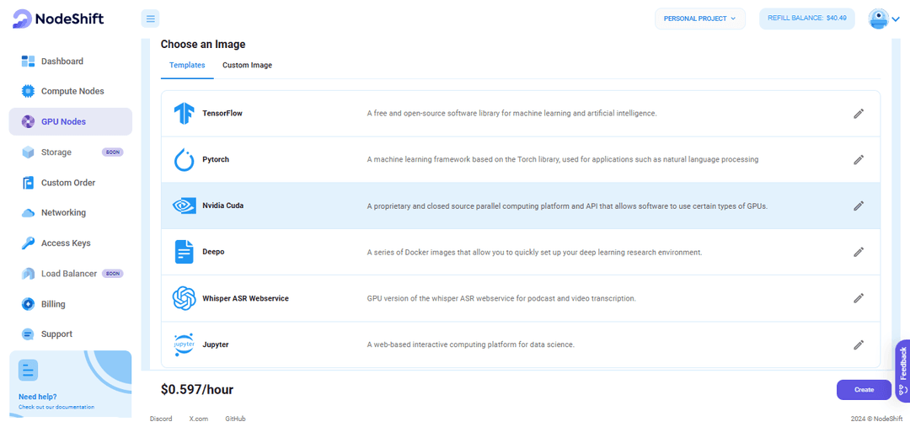Click the Whisper ASR OpenAI logo

tap(184, 298)
